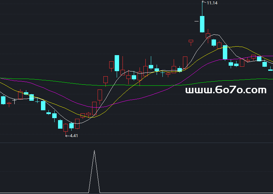
Task: Click the flag marker beside the 11.14 label
Action: tap(204, 2)
